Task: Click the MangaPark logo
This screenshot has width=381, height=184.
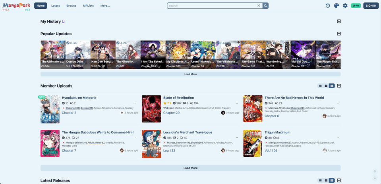Action: [x=16, y=6]
